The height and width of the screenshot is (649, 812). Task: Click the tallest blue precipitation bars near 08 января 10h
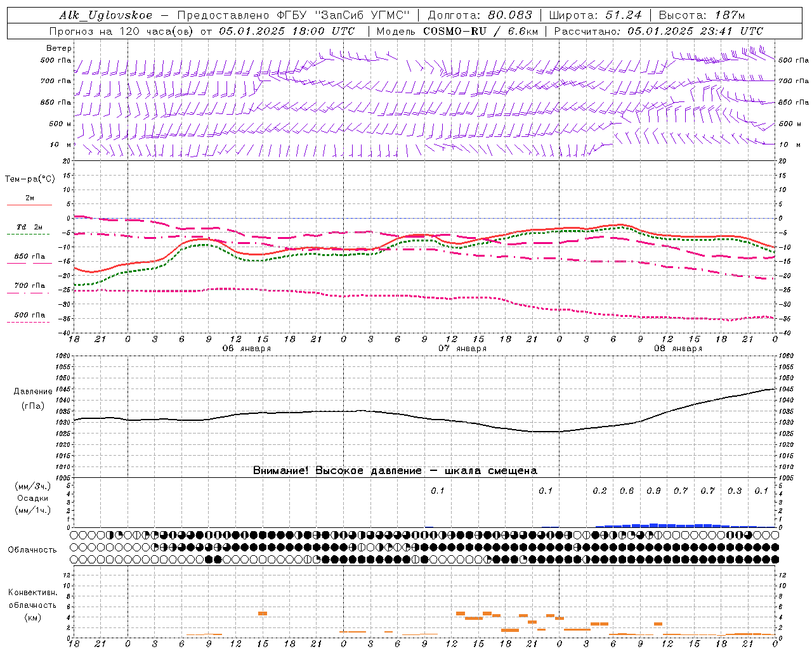click(654, 525)
